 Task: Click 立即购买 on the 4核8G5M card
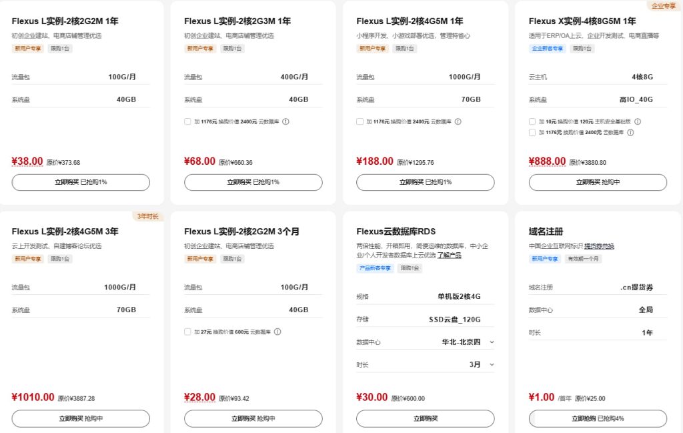tap(597, 182)
